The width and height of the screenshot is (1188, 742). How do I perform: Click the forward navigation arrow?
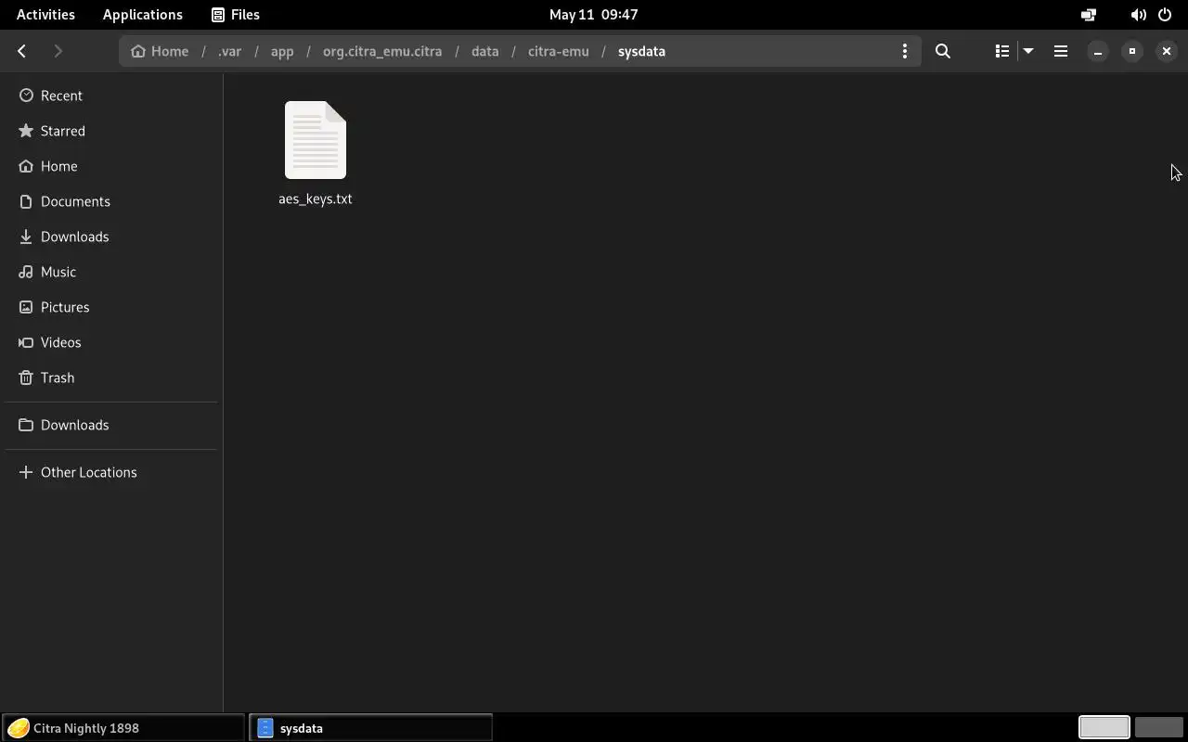click(58, 51)
